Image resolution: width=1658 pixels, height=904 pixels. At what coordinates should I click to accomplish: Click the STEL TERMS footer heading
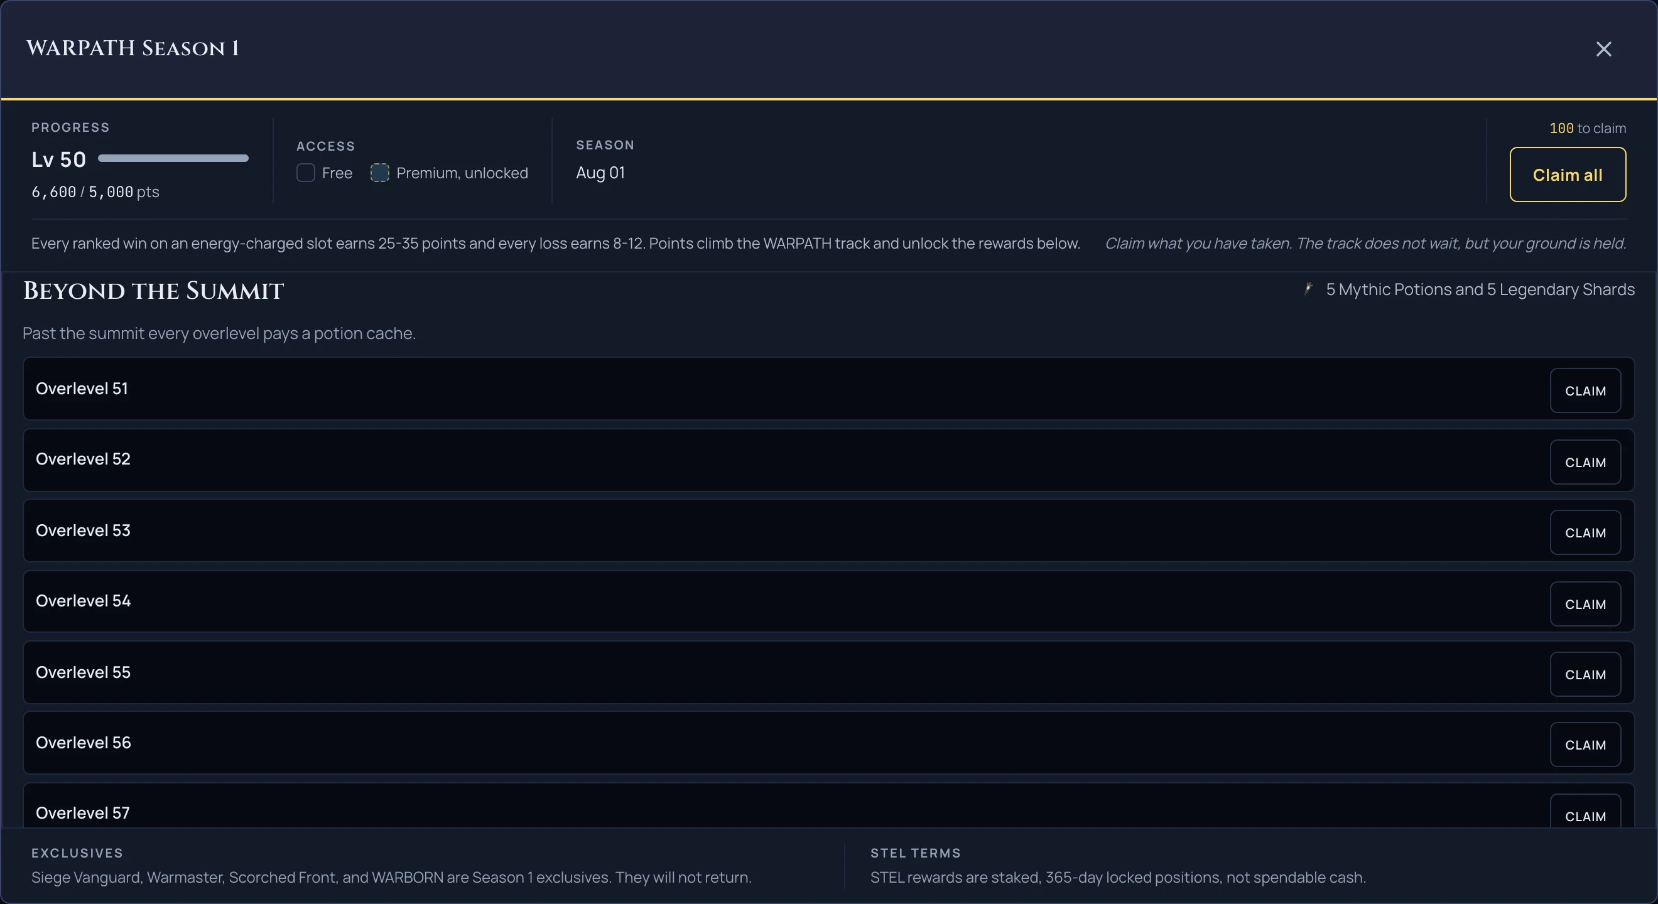(x=915, y=853)
